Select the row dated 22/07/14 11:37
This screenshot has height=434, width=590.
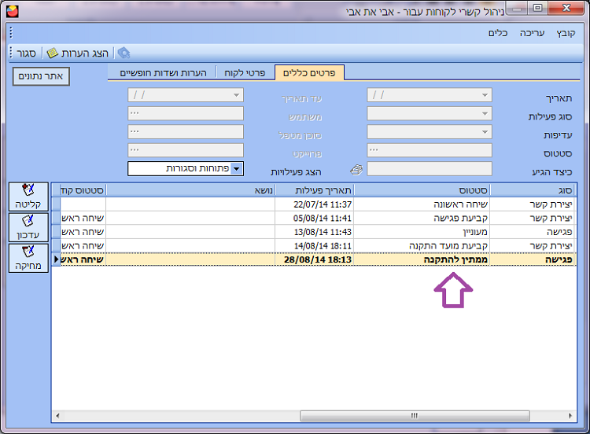click(x=314, y=204)
